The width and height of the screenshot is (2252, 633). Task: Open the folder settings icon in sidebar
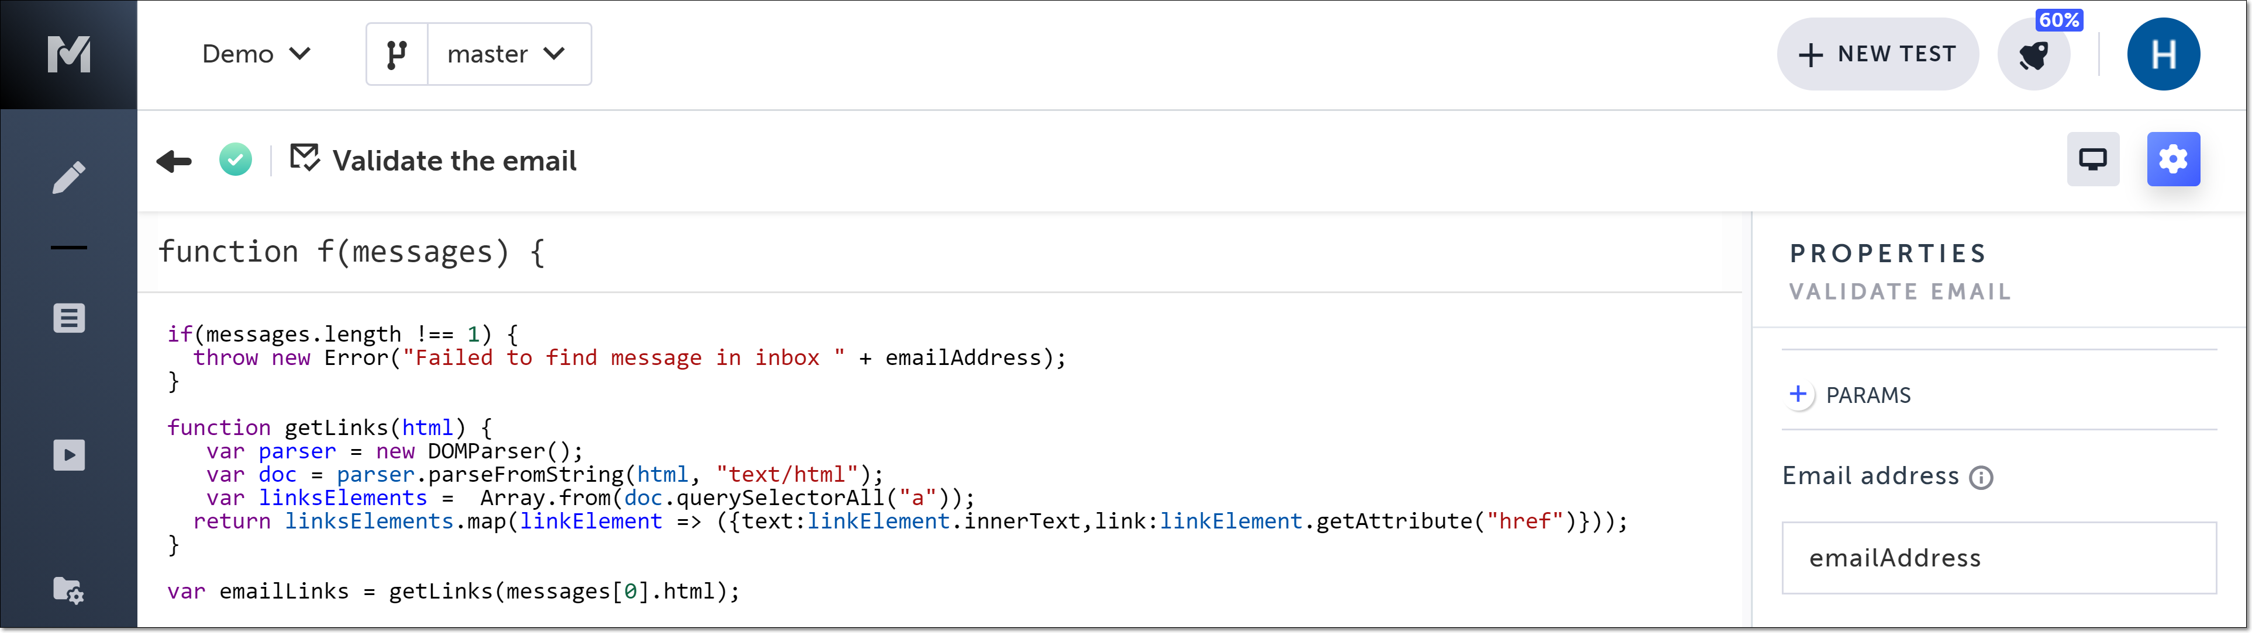tap(68, 591)
